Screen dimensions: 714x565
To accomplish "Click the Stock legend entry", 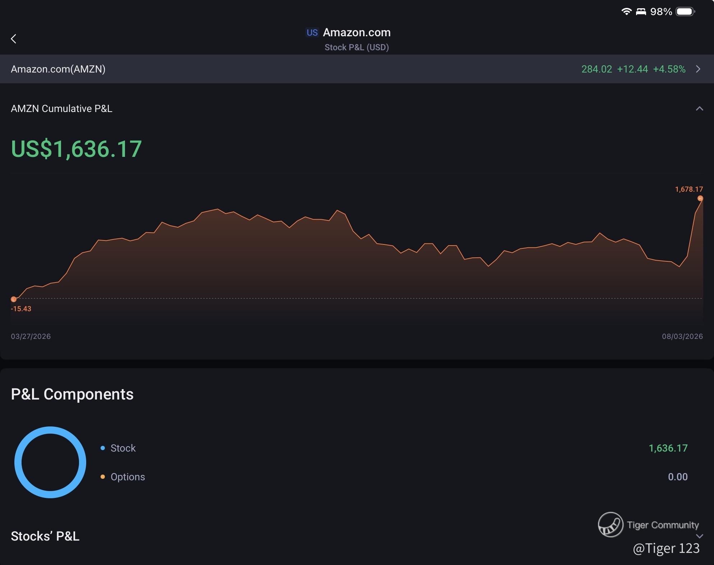I will [123, 448].
